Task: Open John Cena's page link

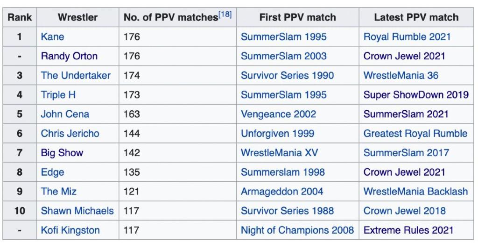Action: [x=65, y=114]
